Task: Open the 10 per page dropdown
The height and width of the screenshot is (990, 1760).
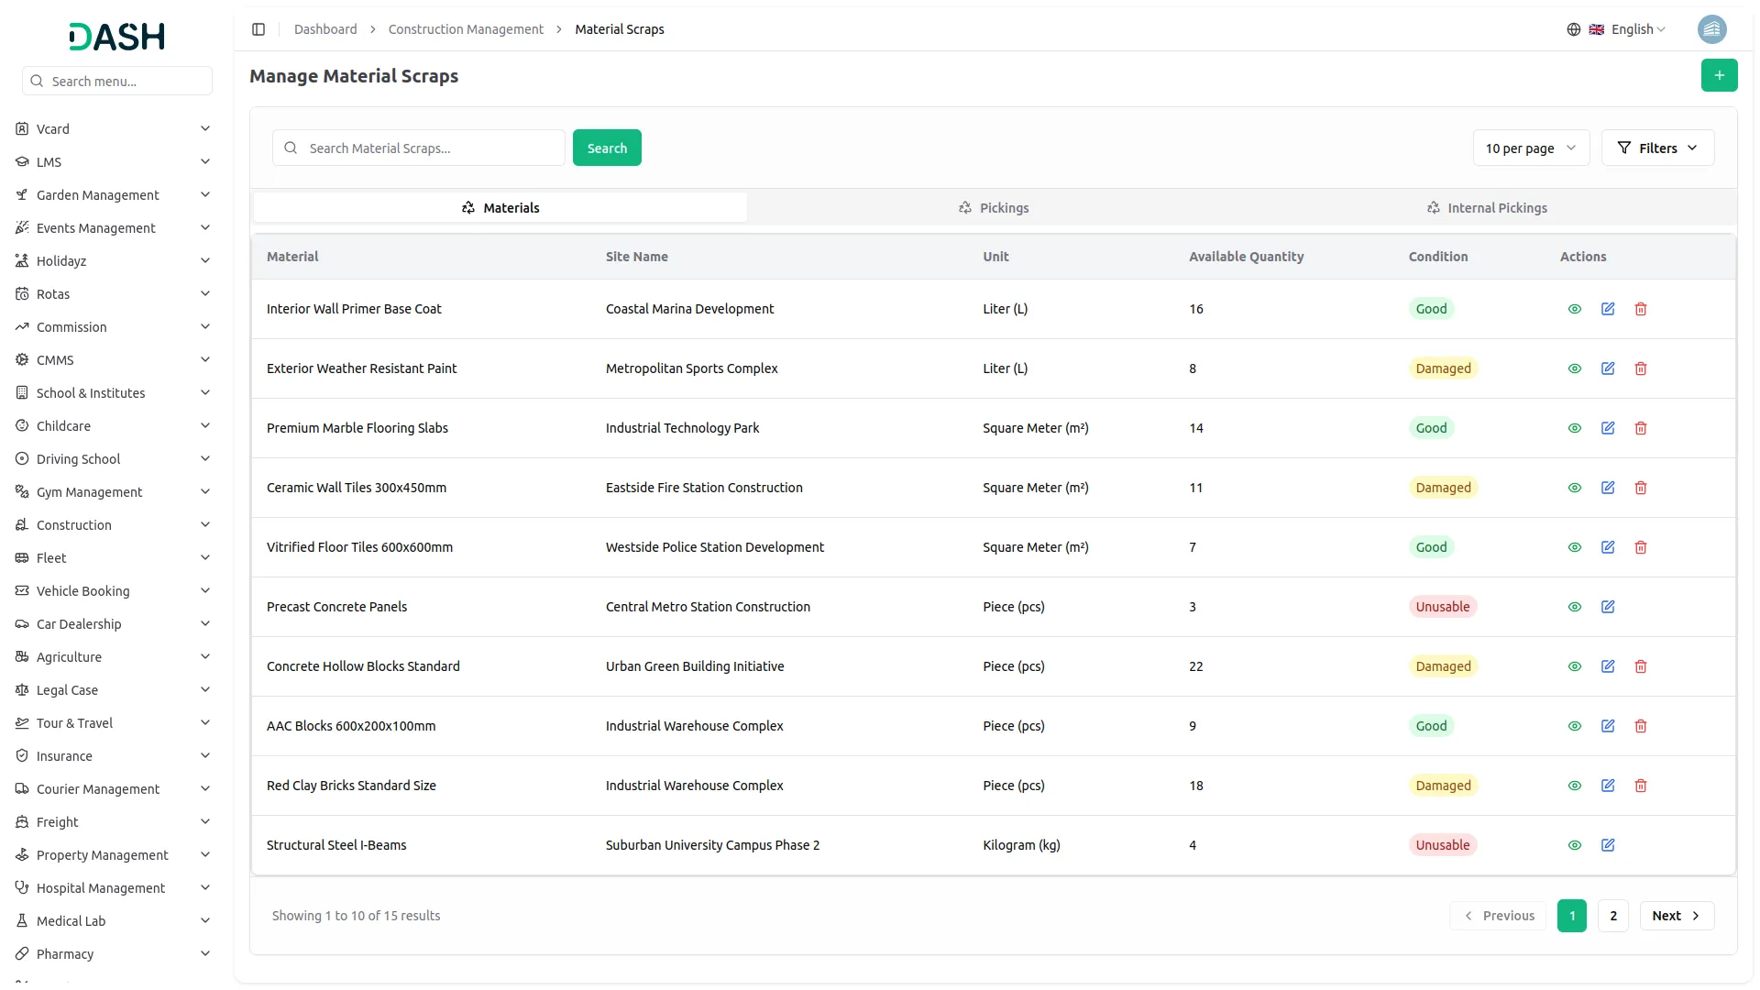Action: point(1531,148)
